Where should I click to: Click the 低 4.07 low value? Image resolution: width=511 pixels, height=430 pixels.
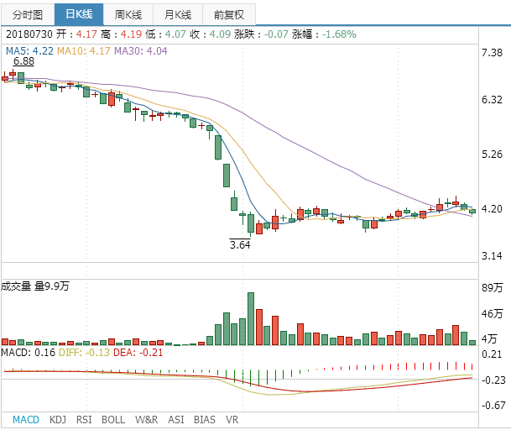165,34
